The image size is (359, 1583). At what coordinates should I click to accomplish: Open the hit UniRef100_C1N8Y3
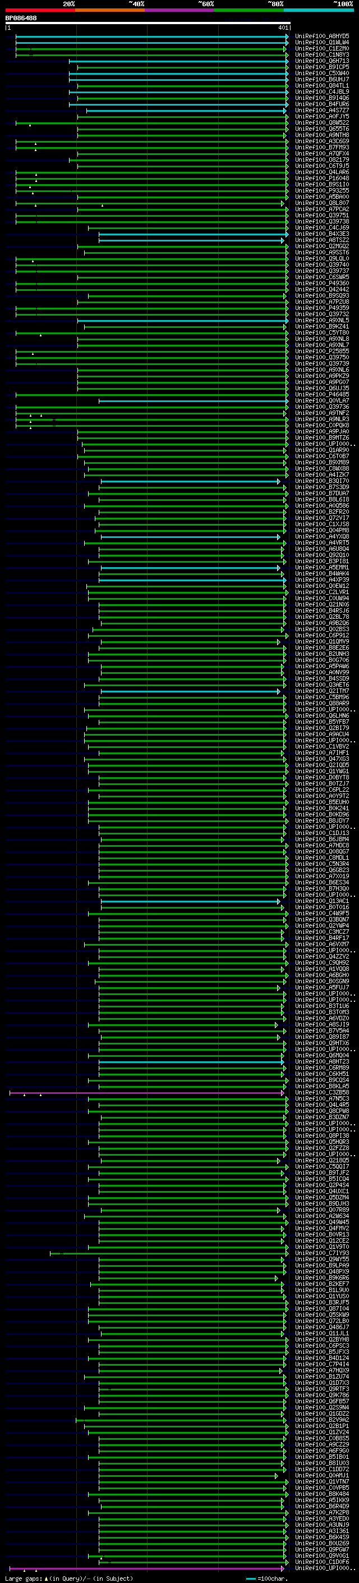[322, 54]
